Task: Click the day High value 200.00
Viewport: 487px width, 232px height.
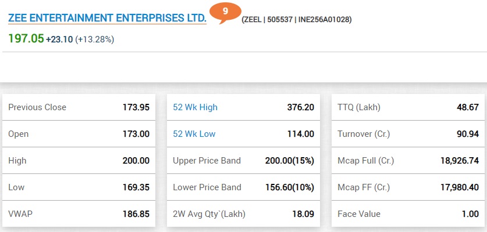Action: [136, 161]
